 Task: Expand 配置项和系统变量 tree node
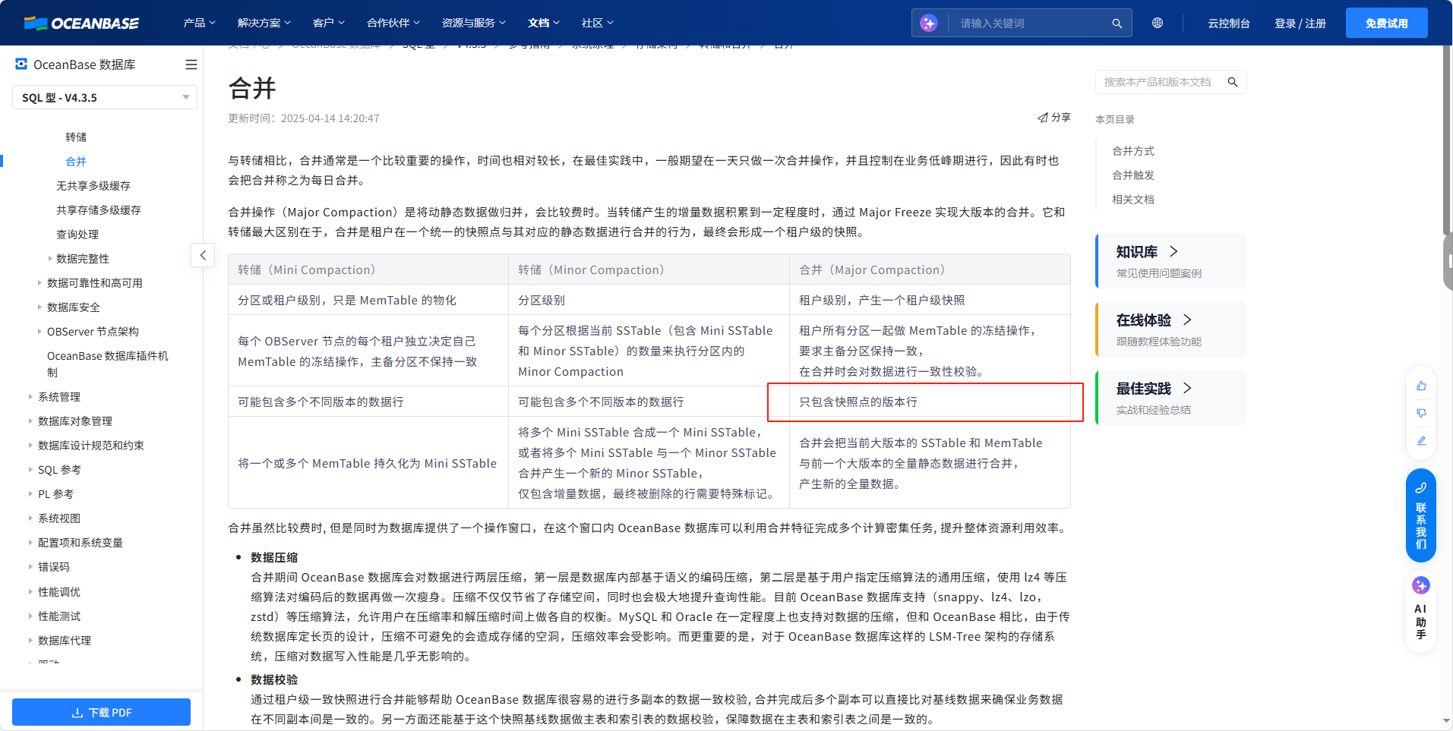[30, 543]
